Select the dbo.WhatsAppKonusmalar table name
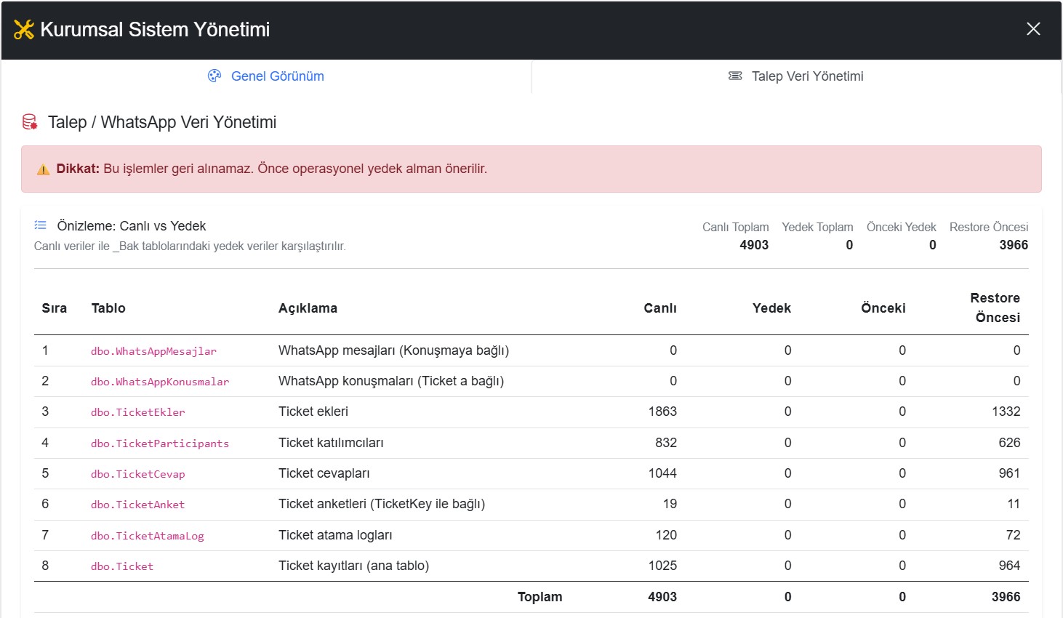1063x618 pixels. tap(160, 382)
